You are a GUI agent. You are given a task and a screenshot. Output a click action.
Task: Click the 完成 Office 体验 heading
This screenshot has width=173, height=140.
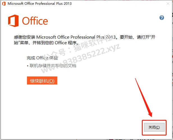(x=42, y=58)
